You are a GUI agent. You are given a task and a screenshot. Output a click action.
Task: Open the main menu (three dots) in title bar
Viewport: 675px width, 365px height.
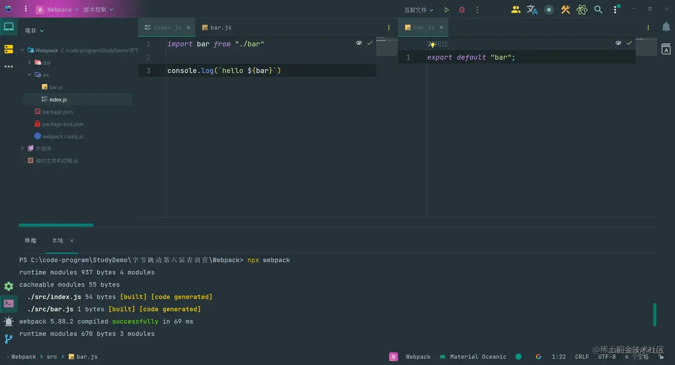(26, 9)
